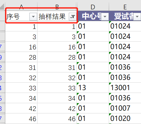Expand the 受试者 column filter dropdown
This screenshot has width=141, height=124.
(137, 16)
